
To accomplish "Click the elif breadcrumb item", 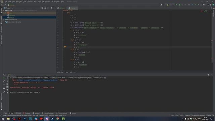I will 73,72.
